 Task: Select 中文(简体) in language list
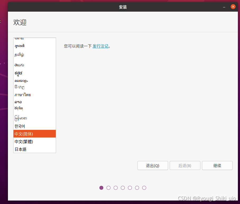point(35,134)
